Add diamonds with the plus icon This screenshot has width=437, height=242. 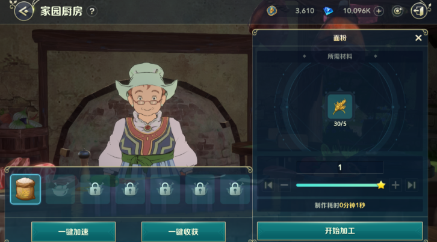tap(379, 11)
